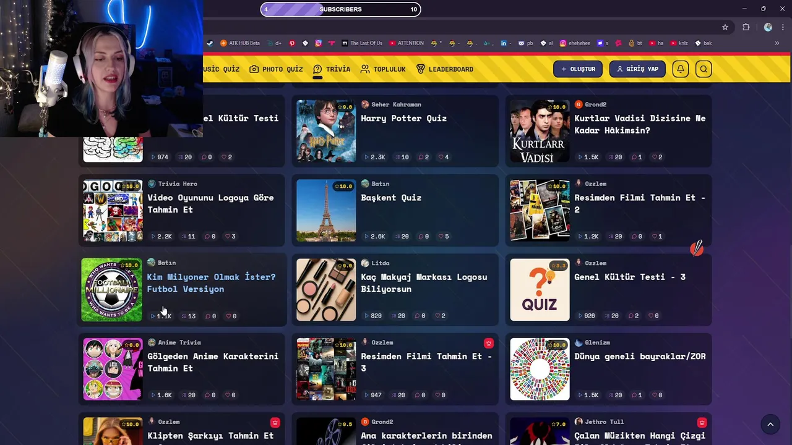792x445 pixels.
Task: Click the Kurtlar Vadisi thumbnail
Action: pos(540,131)
